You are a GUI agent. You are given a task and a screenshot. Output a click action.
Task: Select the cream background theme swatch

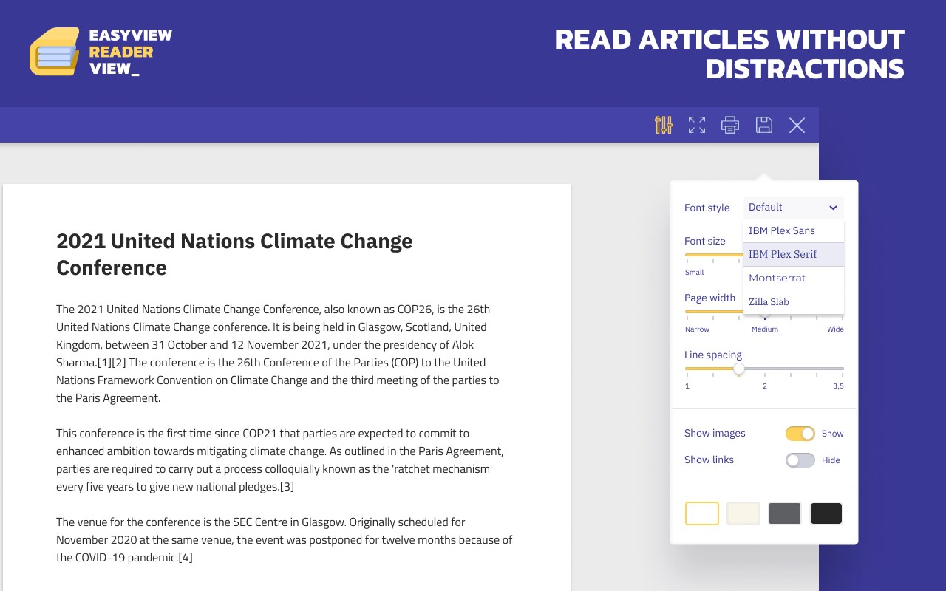pos(743,513)
